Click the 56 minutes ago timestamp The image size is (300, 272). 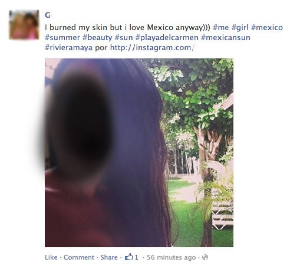pyautogui.click(x=172, y=257)
